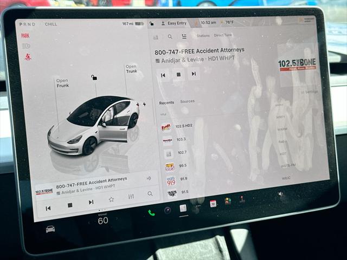Tap the volume speaker icon

click(x=281, y=194)
